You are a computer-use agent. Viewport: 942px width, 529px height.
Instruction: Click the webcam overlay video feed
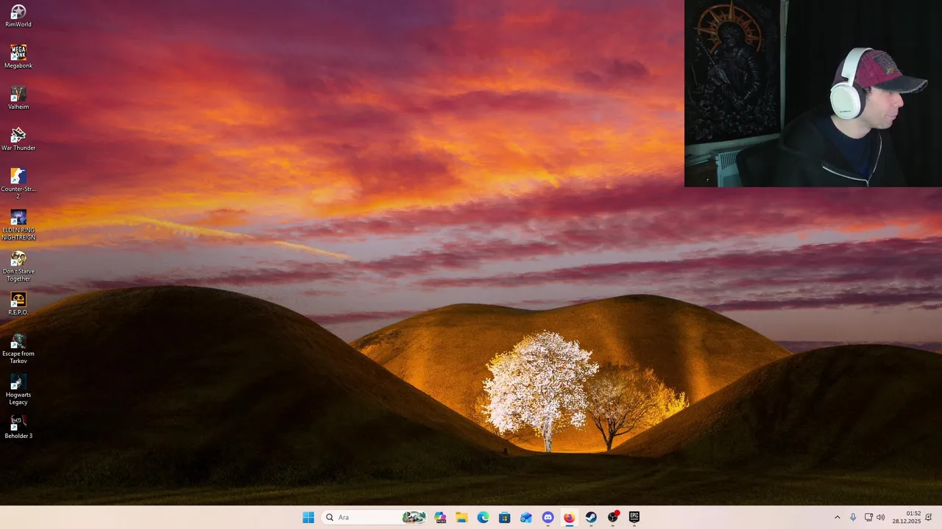(x=813, y=93)
